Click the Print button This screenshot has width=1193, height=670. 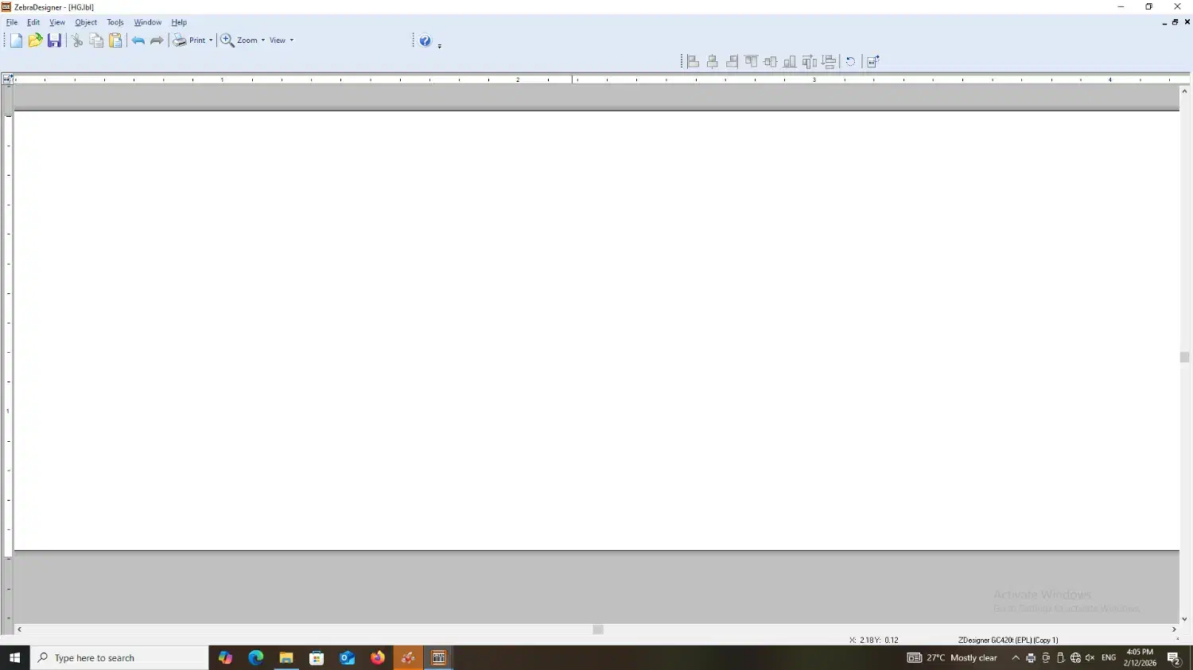coord(189,41)
